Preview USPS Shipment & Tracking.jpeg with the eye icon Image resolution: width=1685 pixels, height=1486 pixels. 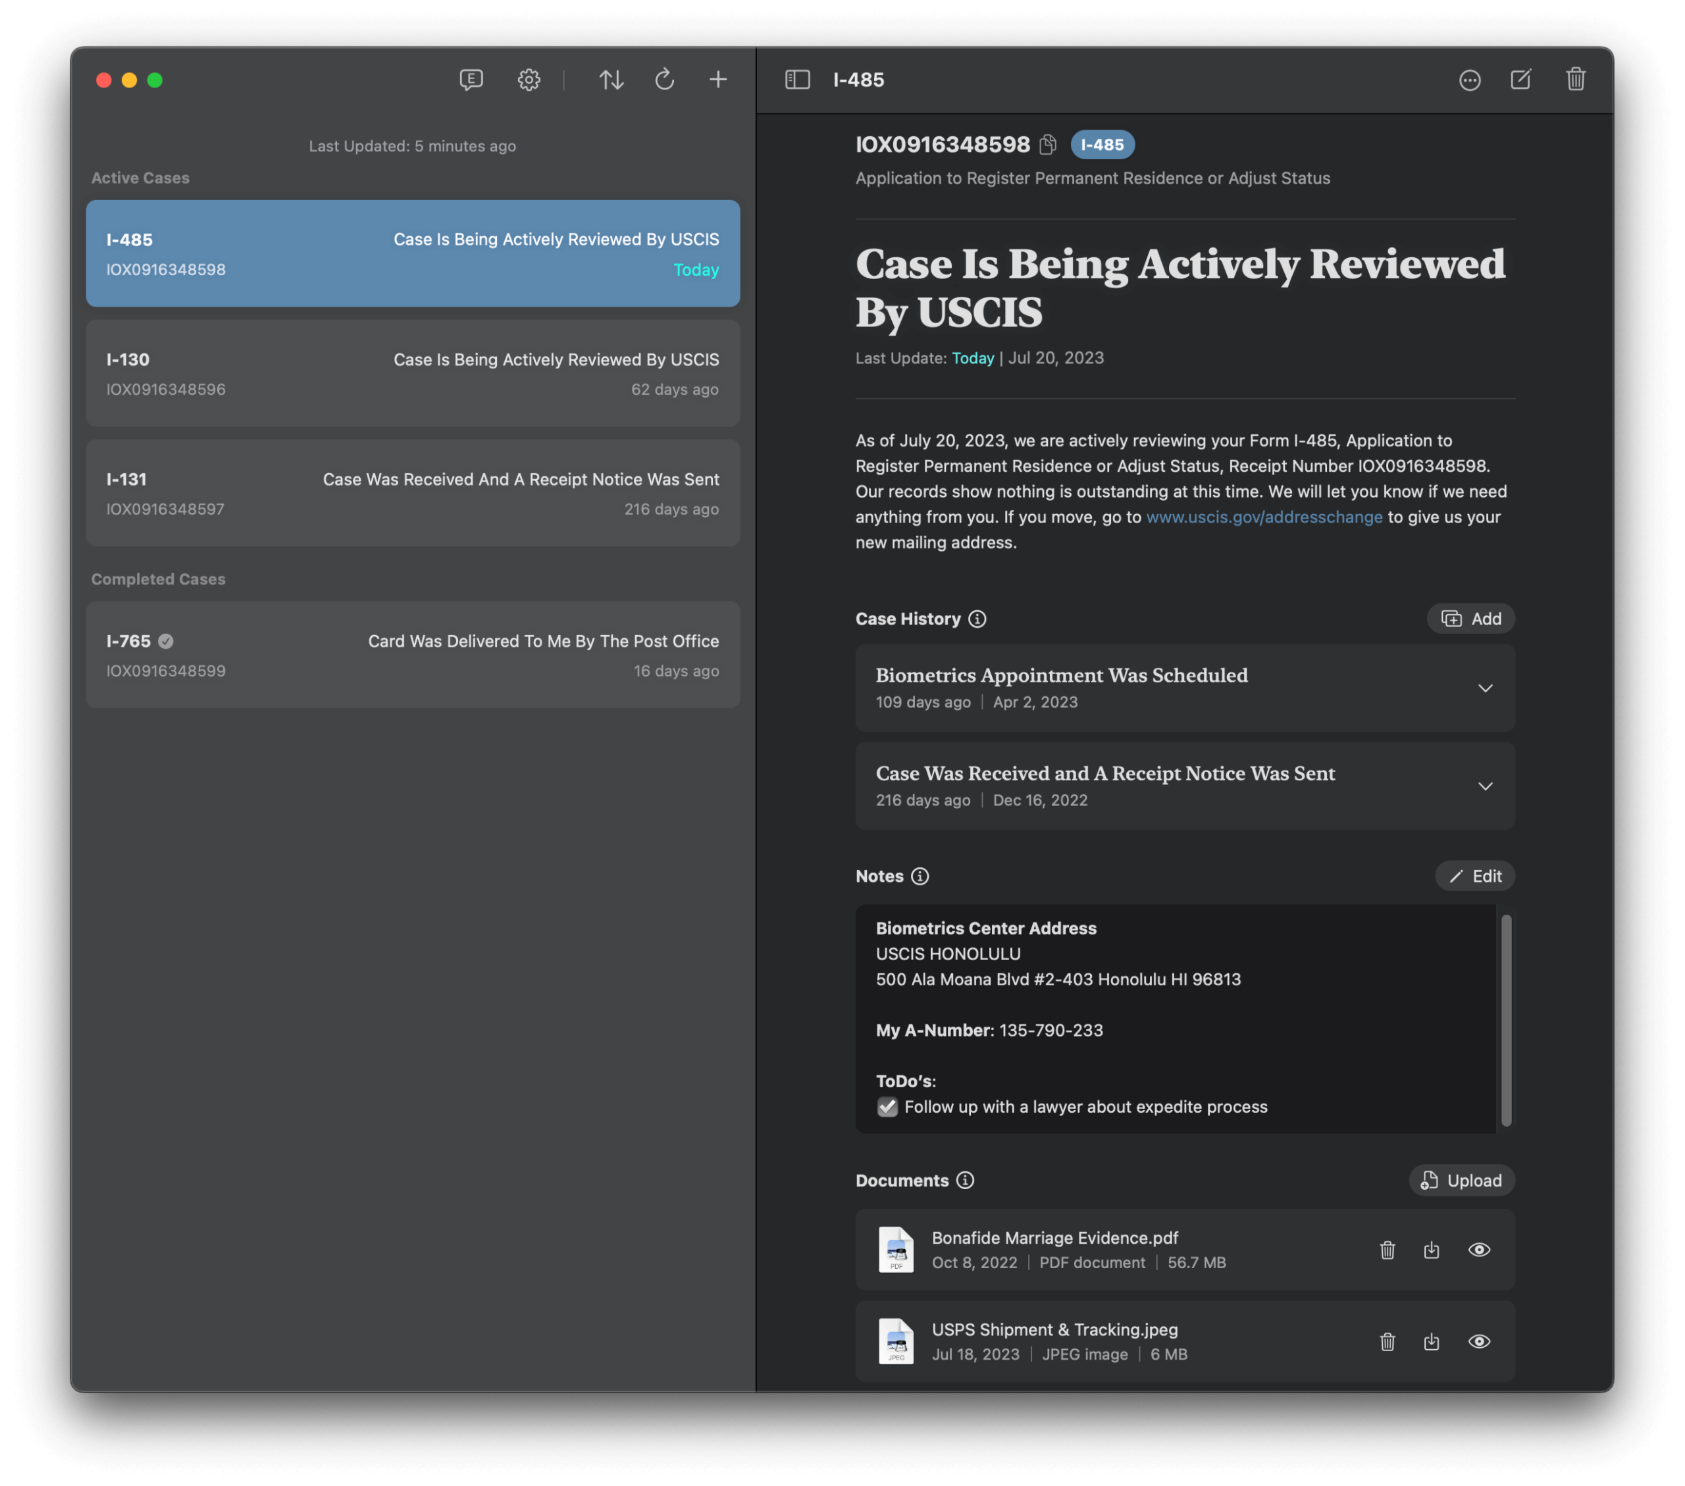(x=1479, y=1342)
